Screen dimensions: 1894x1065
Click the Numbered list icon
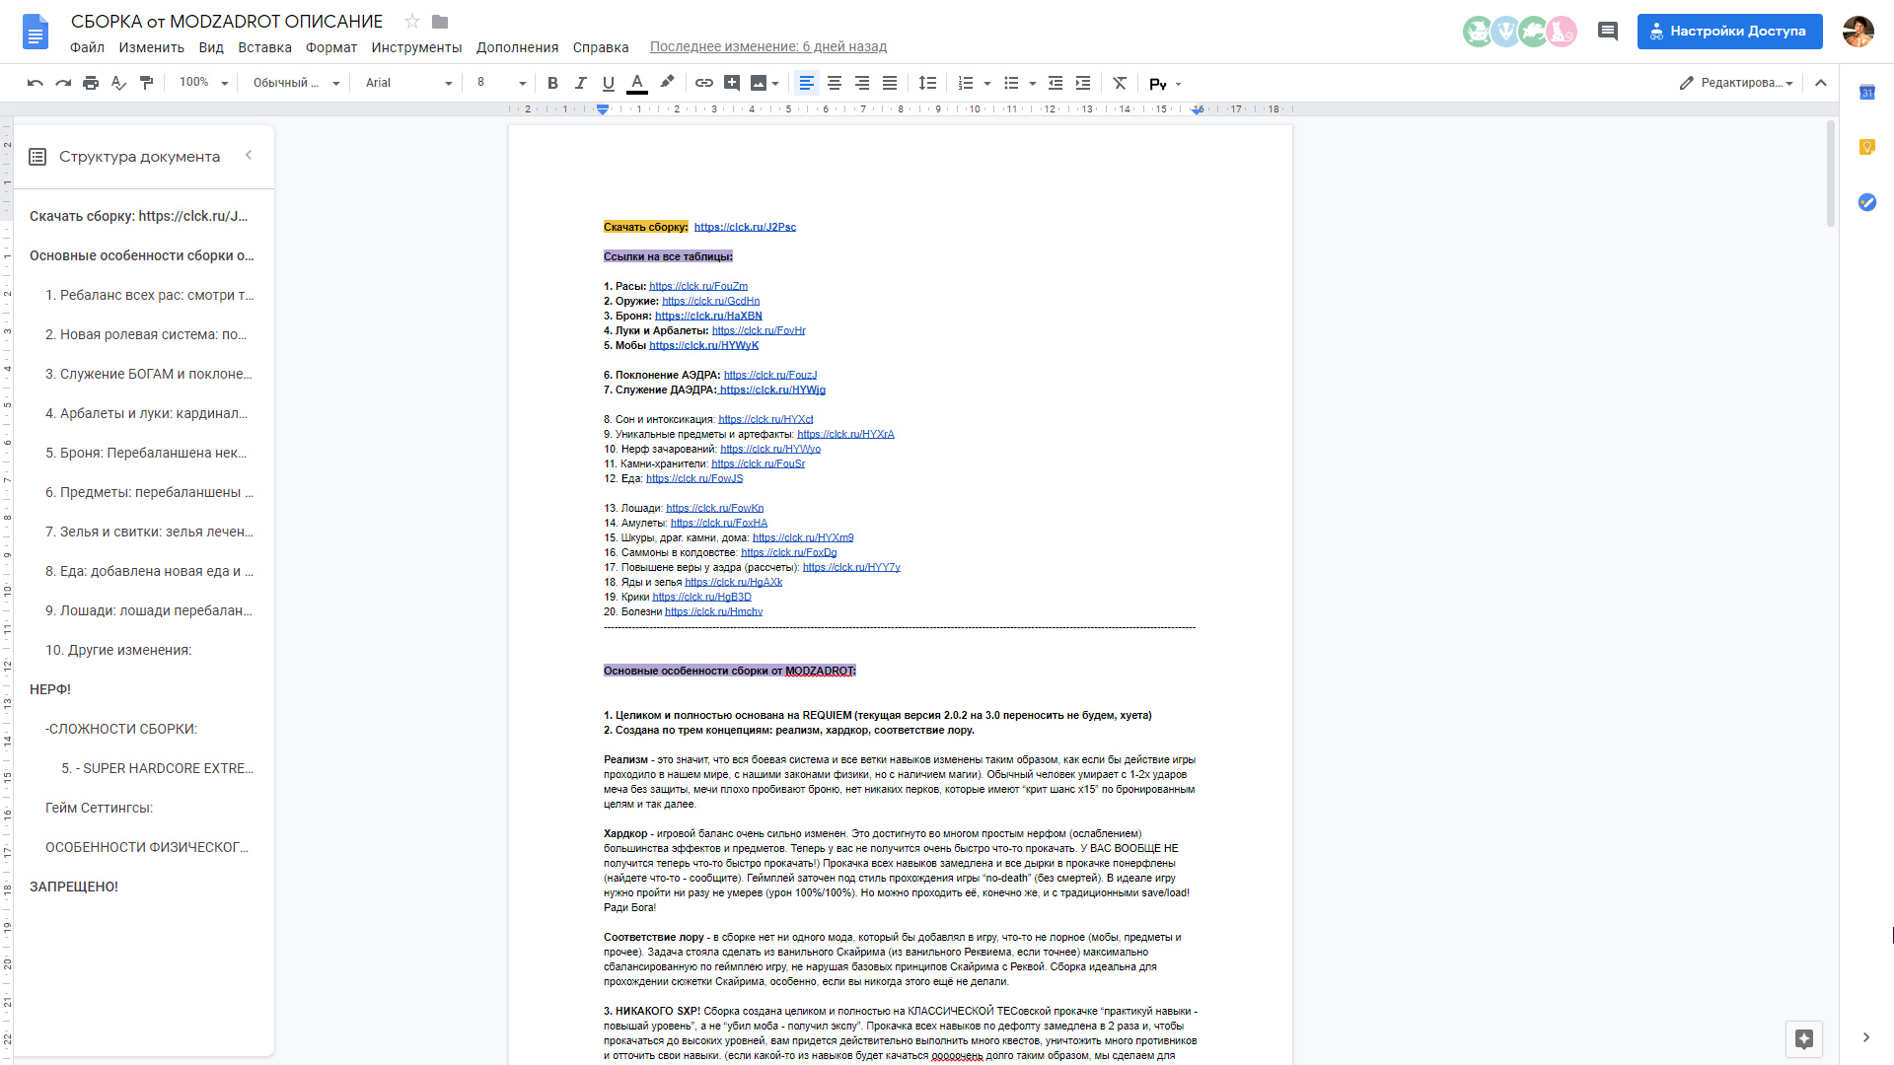coord(966,83)
